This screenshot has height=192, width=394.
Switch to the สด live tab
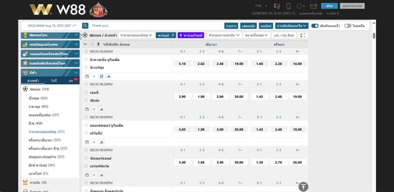[71, 81]
